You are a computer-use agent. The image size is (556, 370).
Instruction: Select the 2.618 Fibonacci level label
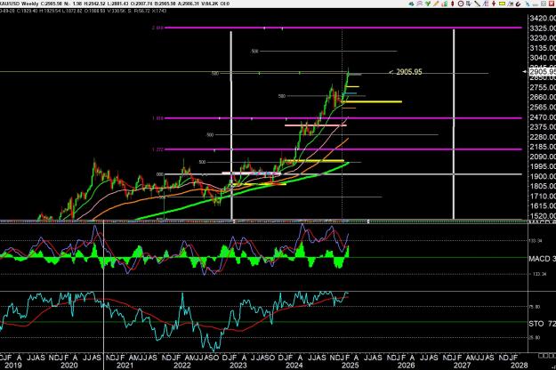[x=157, y=28]
